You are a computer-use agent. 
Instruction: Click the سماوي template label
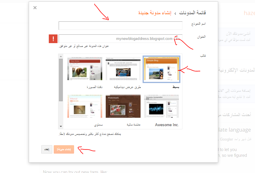click(98, 125)
